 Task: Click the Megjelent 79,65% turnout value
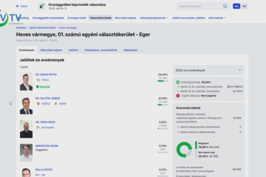208,147
